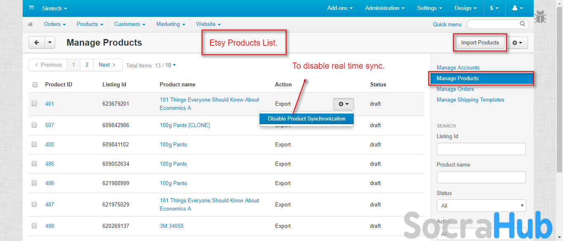563x241 pixels.
Task: Expand the currency $ dropdown
Action: 494,8
